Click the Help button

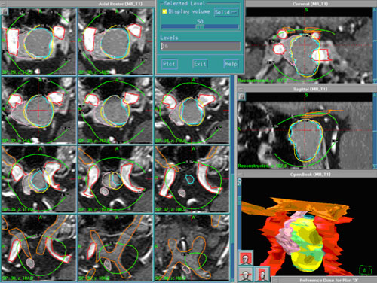pos(231,64)
